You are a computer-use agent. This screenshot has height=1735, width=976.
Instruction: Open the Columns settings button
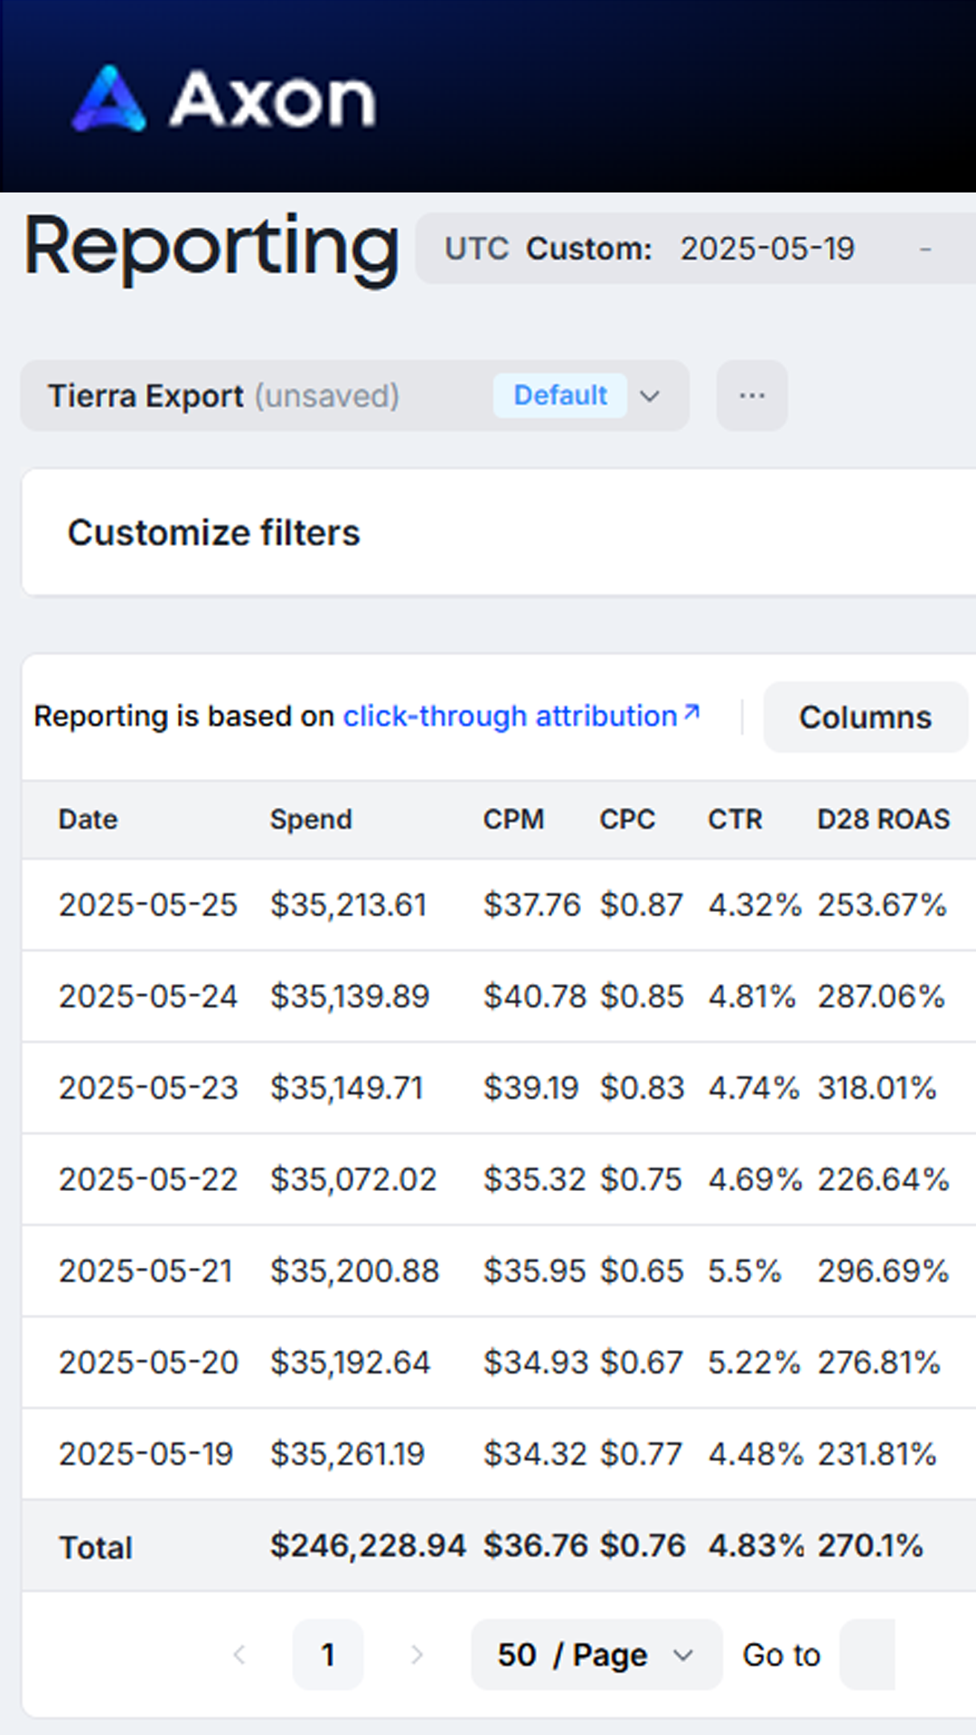point(865,717)
